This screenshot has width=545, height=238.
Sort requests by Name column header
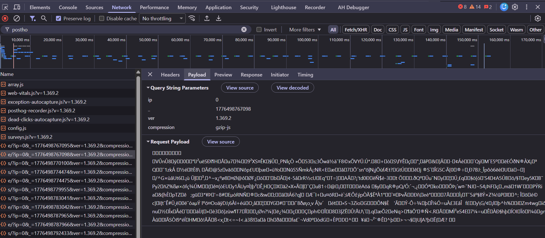68,74
